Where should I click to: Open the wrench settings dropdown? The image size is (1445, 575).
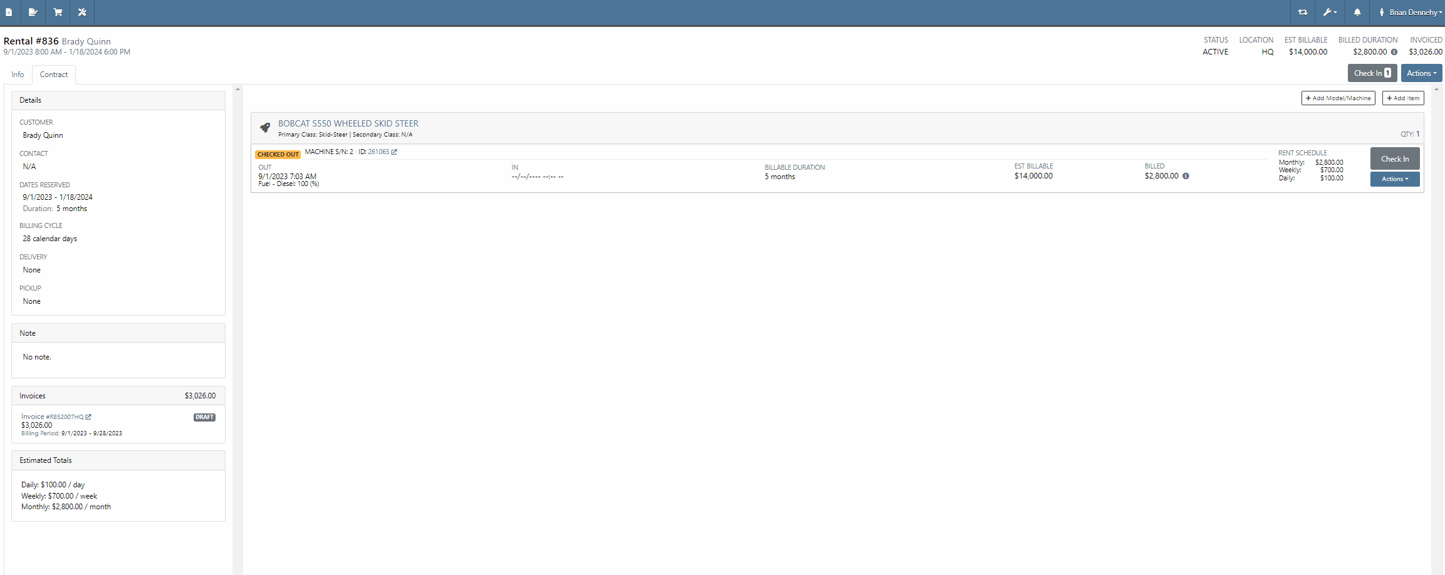click(1330, 12)
